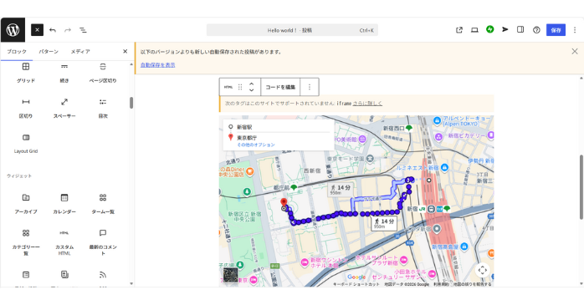Insert the Layout Grid block
The width and height of the screenshot is (584, 305).
(26, 144)
